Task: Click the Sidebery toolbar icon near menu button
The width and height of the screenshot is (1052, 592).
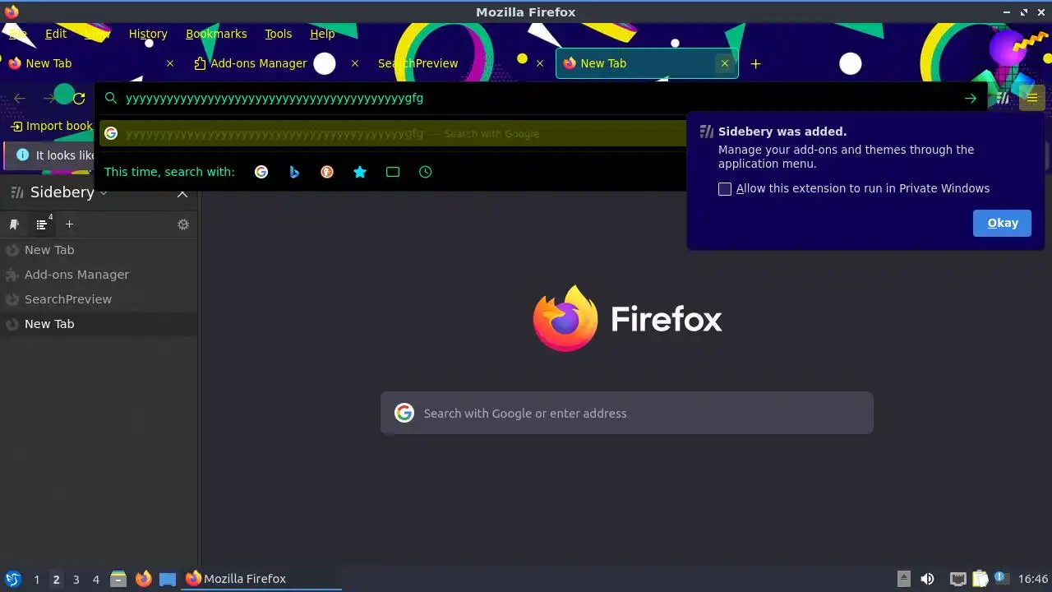Action: [x=1003, y=99]
